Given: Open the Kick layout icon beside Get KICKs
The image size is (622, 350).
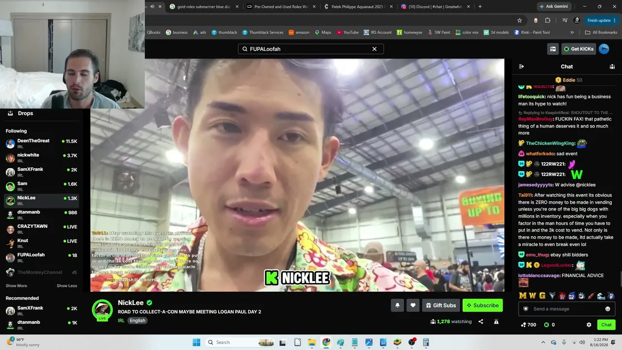Looking at the screenshot, I should pyautogui.click(x=553, y=49).
